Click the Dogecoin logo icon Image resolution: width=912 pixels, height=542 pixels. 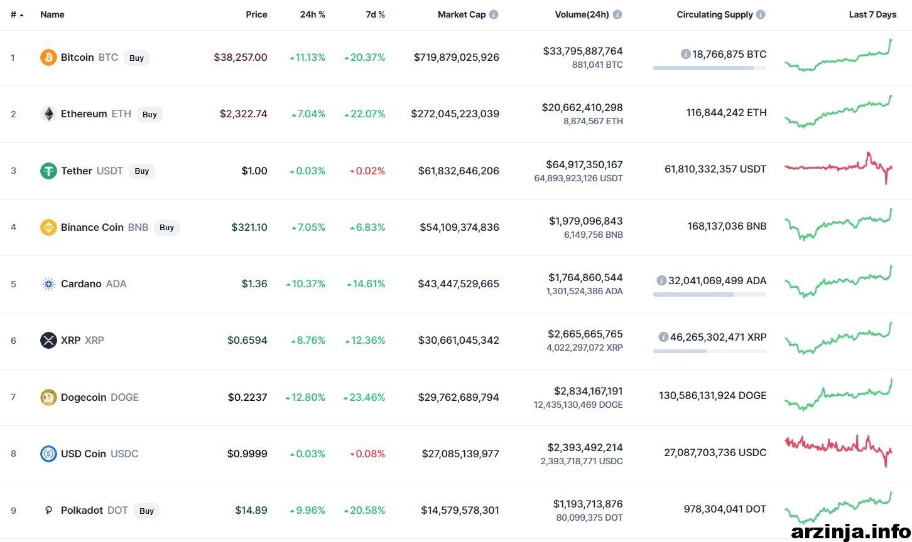(x=48, y=397)
